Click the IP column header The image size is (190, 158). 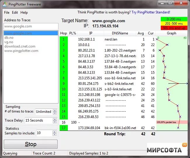tap(91, 33)
